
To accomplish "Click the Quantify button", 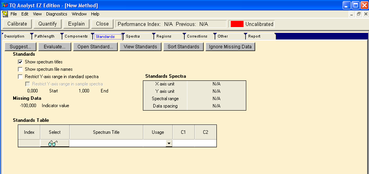I will click(x=48, y=24).
